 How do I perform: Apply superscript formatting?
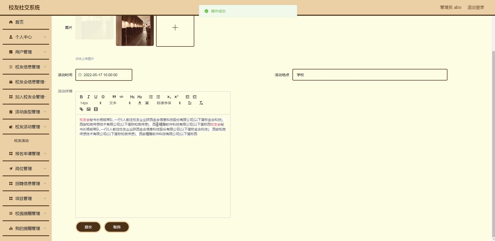click(176, 97)
